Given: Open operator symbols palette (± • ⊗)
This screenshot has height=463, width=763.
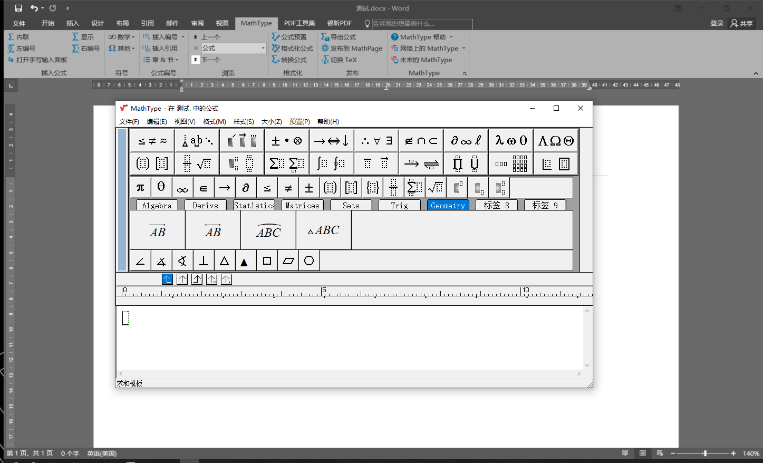Looking at the screenshot, I should pos(286,141).
